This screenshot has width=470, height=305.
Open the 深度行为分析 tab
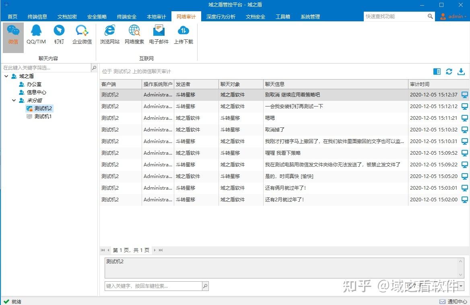[x=221, y=17]
